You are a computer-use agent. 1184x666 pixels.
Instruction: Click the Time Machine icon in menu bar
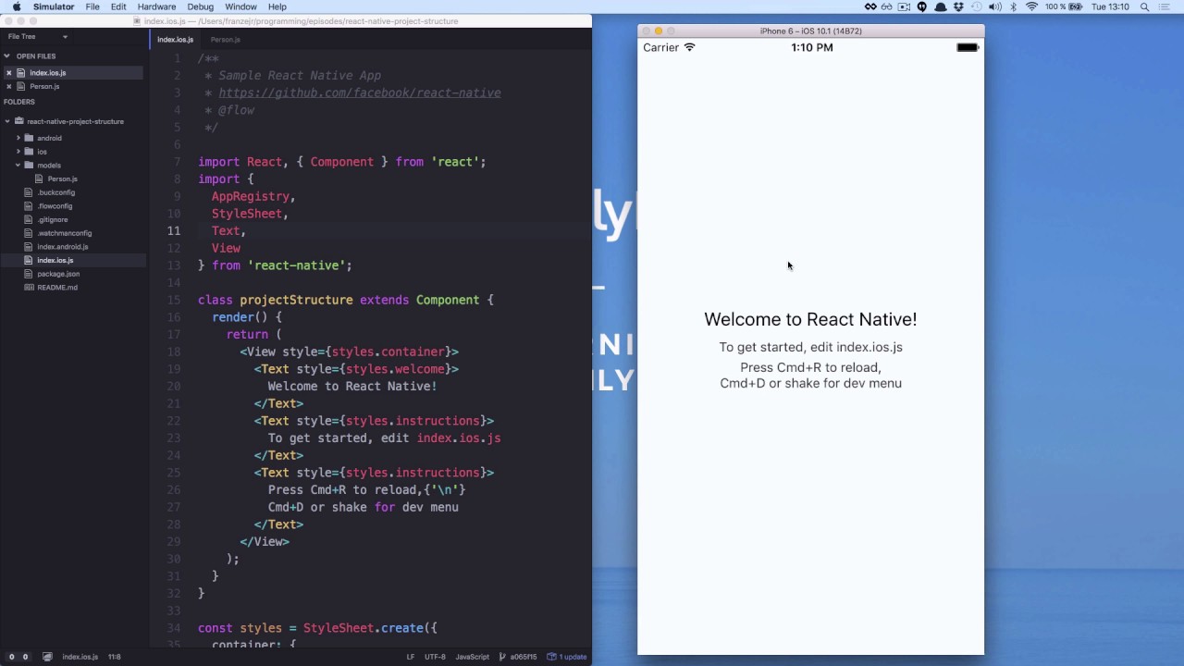[x=976, y=6]
